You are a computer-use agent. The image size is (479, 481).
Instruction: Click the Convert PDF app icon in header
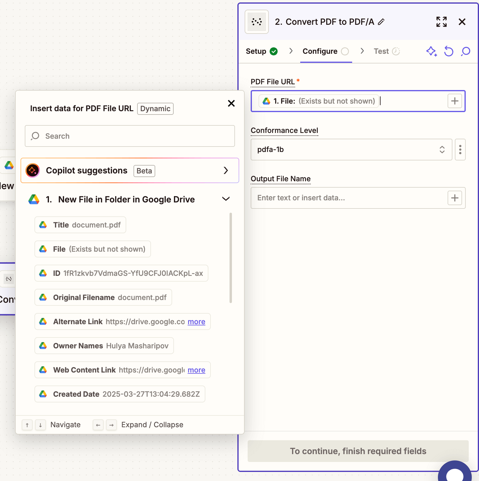pos(256,22)
